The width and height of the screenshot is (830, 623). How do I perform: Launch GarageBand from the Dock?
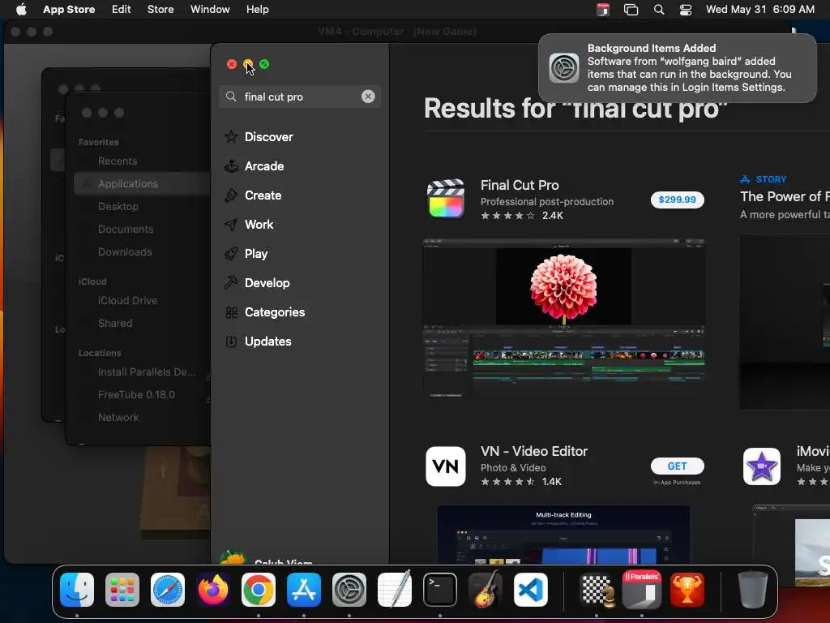(486, 588)
